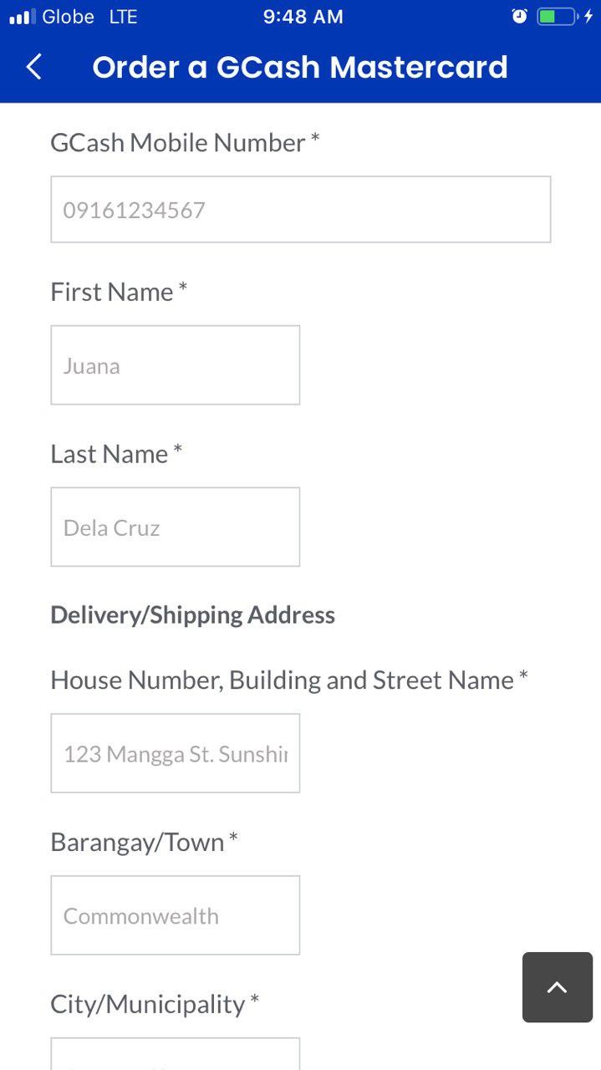Tap the battery indicator icon
This screenshot has height=1070, width=601.
point(557,17)
